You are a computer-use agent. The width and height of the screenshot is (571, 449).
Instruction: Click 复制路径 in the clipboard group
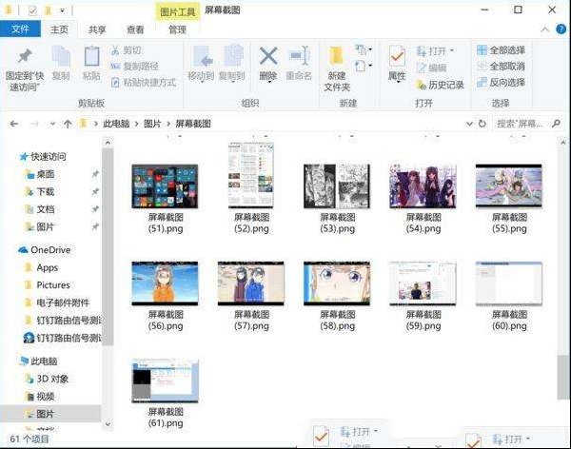click(x=134, y=67)
